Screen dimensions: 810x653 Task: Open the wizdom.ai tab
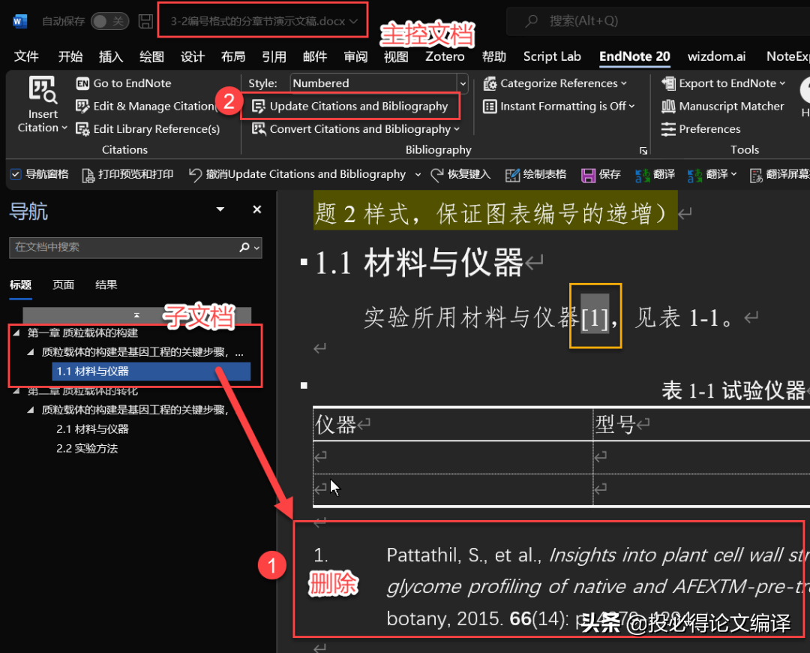[716, 56]
